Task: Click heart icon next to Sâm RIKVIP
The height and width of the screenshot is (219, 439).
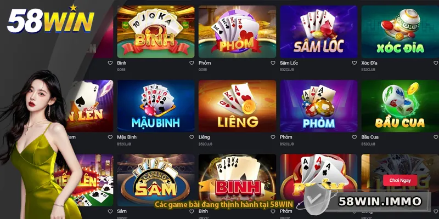Action: (x=192, y=211)
